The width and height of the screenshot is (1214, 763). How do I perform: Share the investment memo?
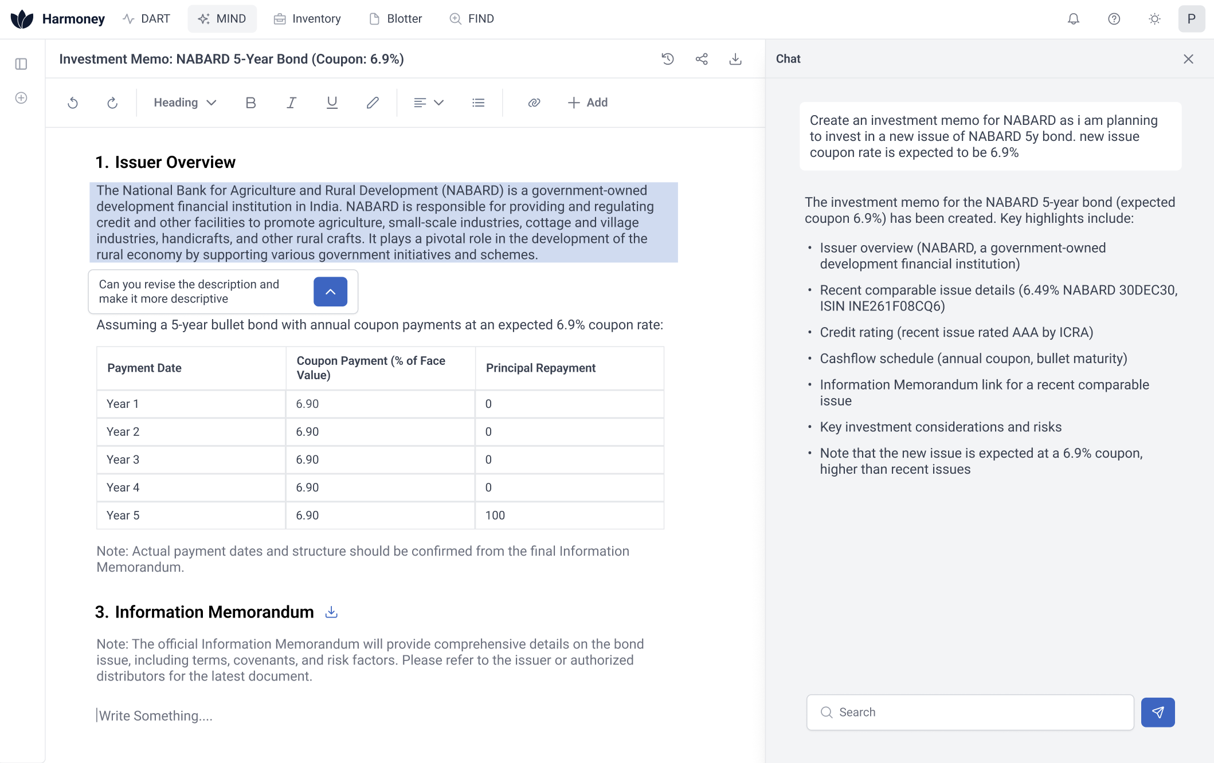pos(702,59)
